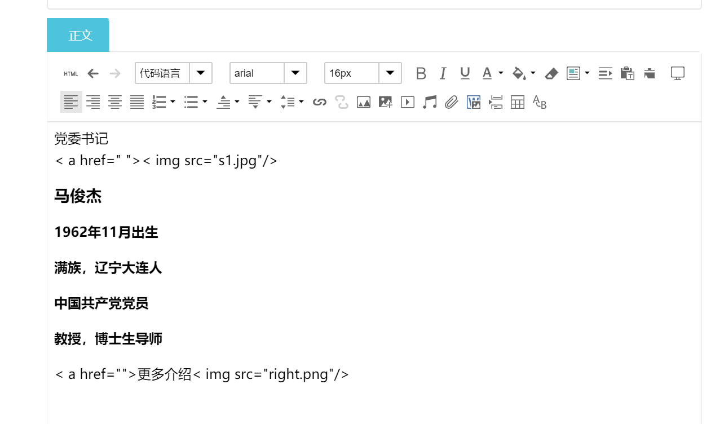This screenshot has height=424, width=711.
Task: Insert a page break
Action: point(496,102)
